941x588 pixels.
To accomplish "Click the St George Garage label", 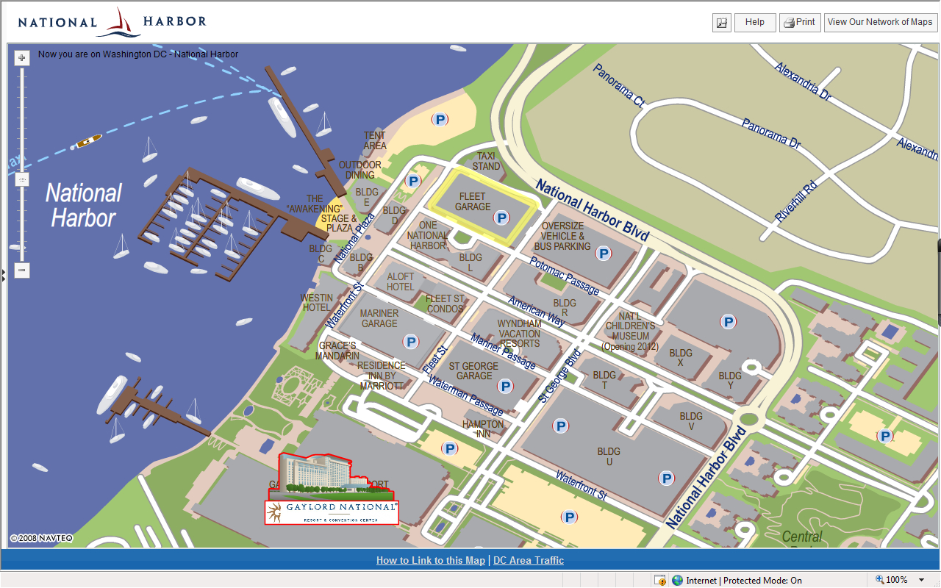I will point(474,370).
